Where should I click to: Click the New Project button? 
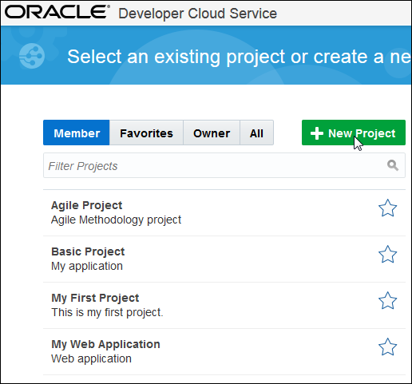coord(354,133)
